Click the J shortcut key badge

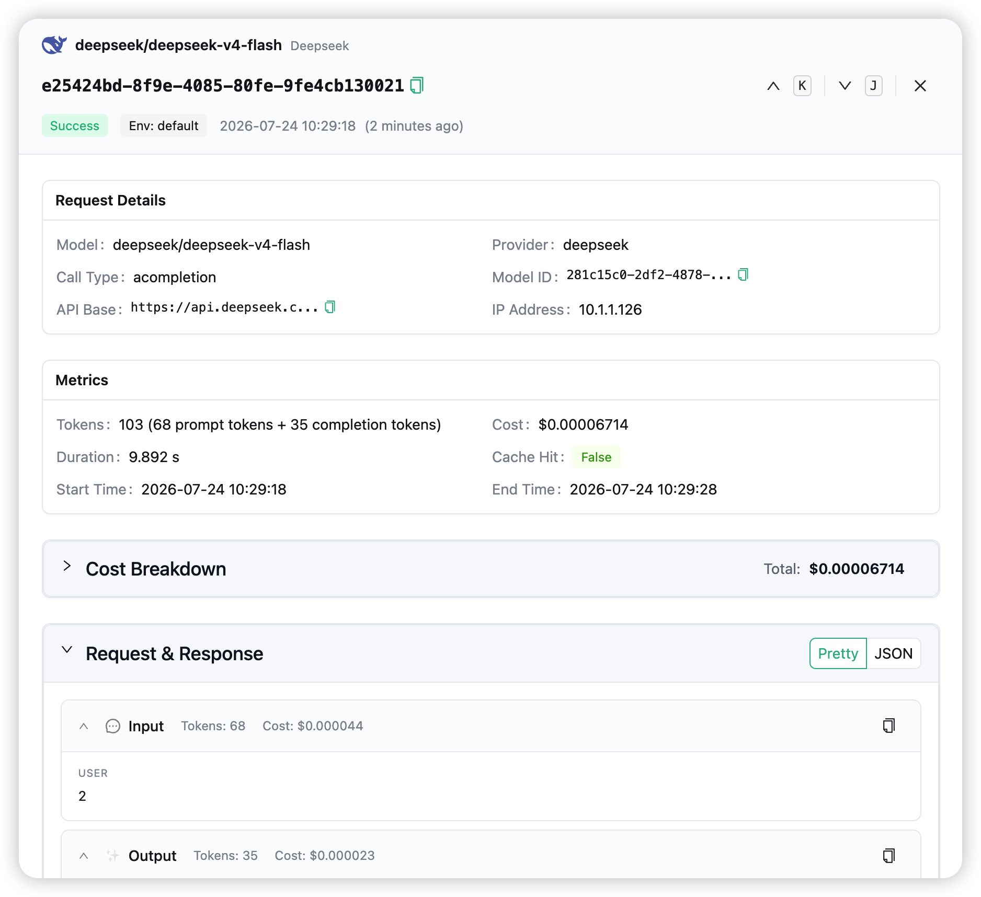pos(873,86)
